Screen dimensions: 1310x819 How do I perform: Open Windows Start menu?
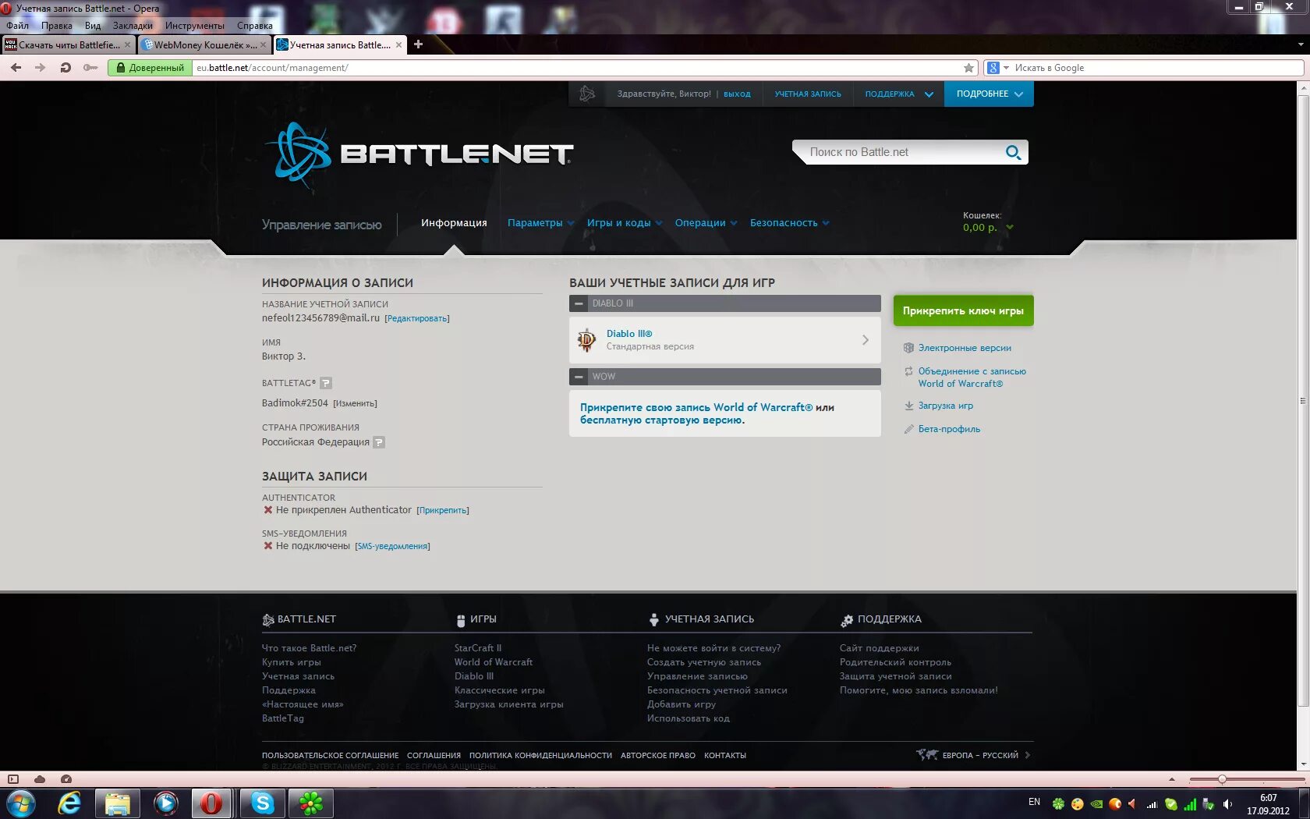(20, 803)
